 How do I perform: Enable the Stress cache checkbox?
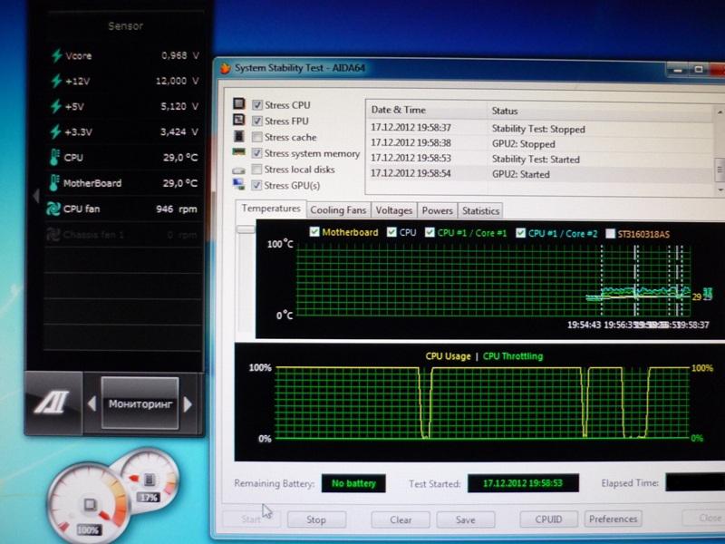pyautogui.click(x=257, y=138)
